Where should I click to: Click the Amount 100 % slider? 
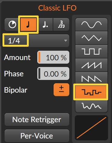pos(53,57)
